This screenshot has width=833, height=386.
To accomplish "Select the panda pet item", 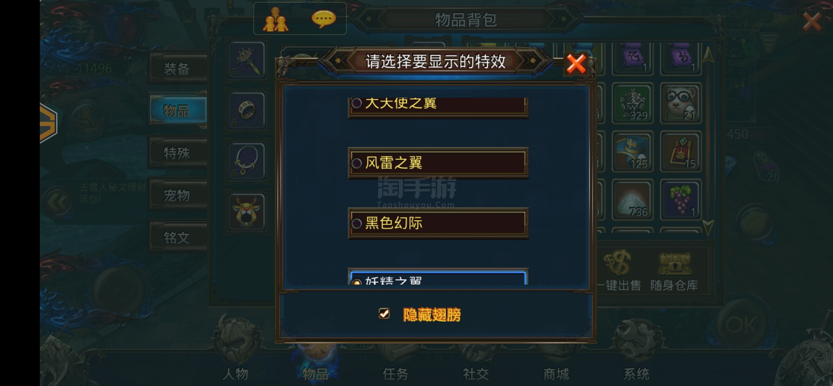I will tap(681, 103).
